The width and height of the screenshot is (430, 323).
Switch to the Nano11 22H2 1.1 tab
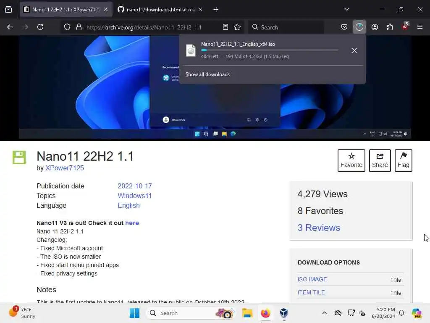click(x=66, y=10)
